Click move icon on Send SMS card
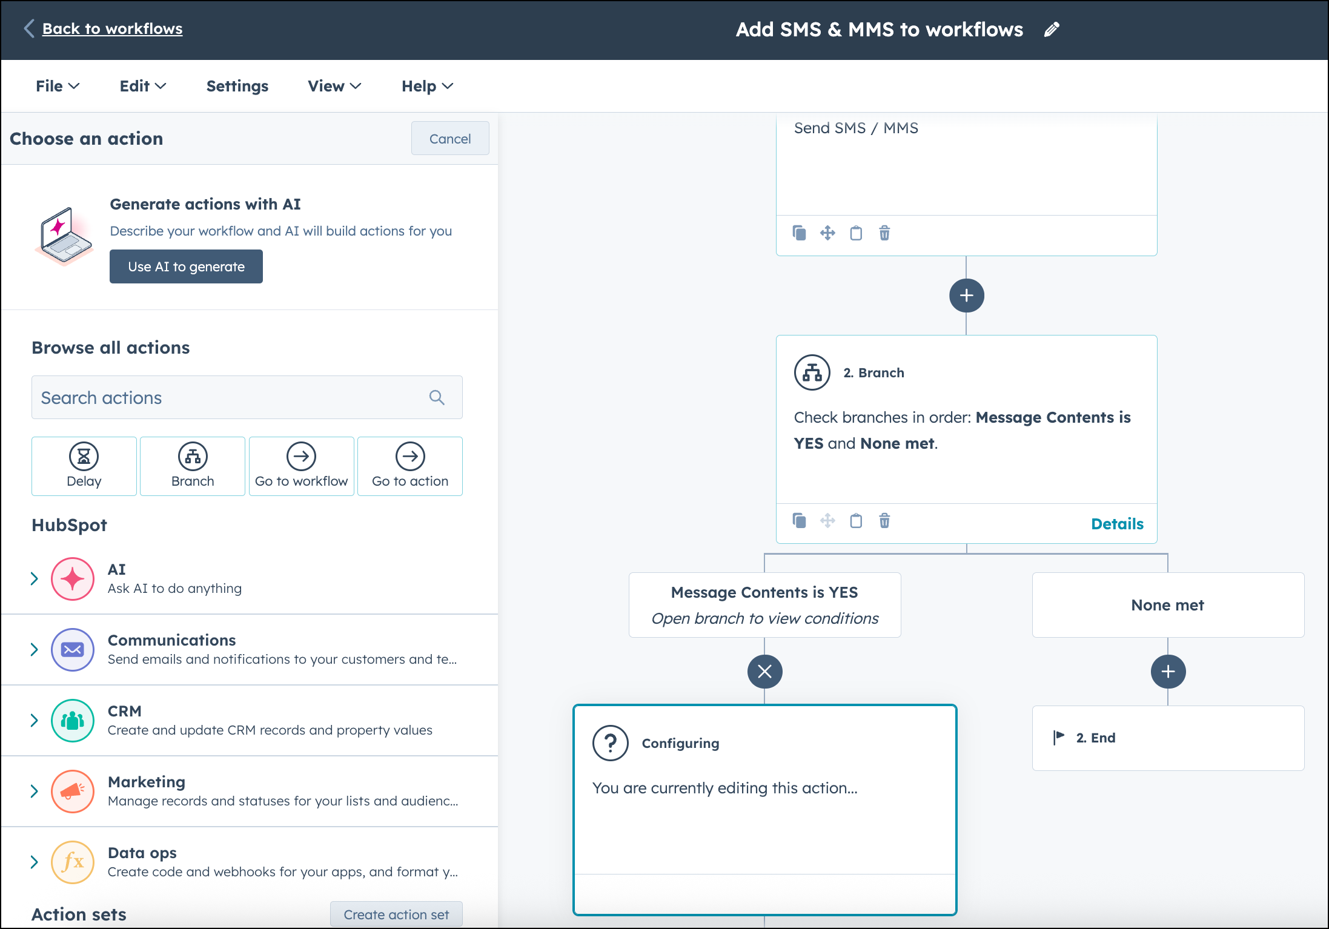Screen dimensions: 1329x929 pyautogui.click(x=827, y=233)
